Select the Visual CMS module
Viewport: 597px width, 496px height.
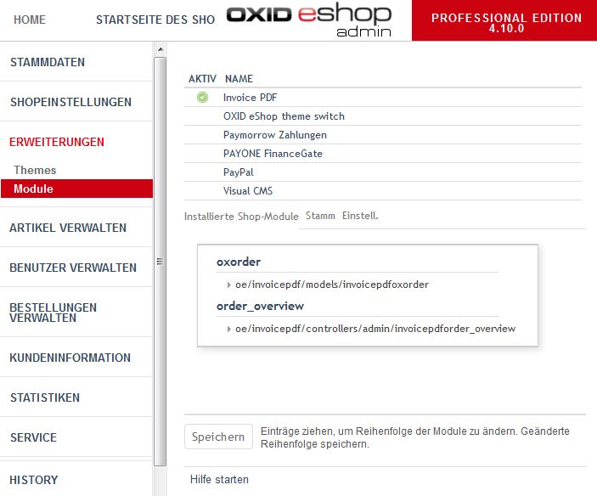248,191
